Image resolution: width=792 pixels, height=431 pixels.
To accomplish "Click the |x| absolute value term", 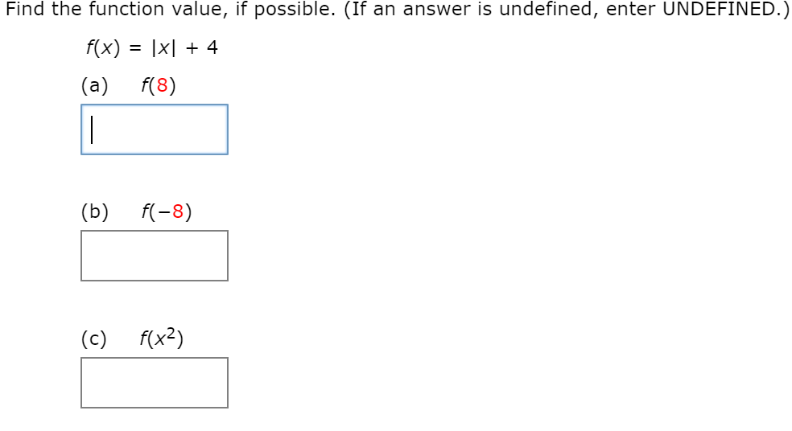I will click(x=163, y=48).
